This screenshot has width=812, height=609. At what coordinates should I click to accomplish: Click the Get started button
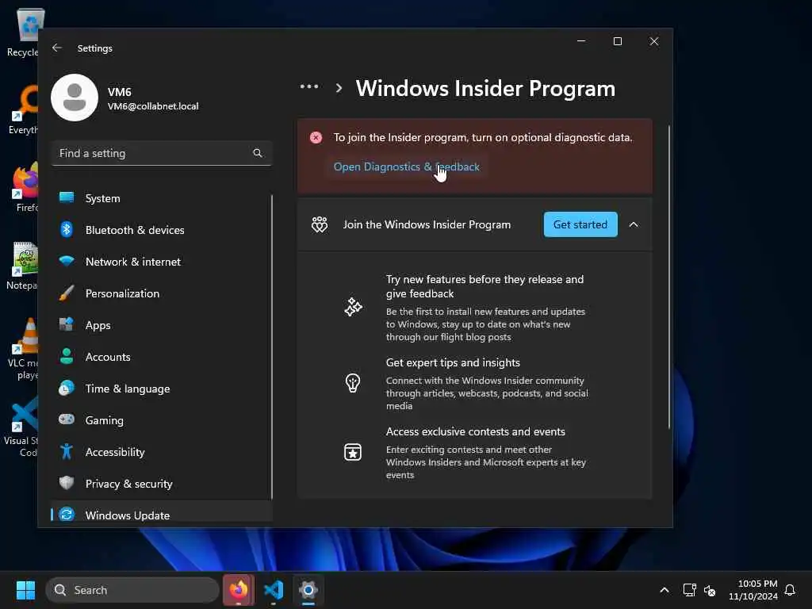tap(580, 224)
